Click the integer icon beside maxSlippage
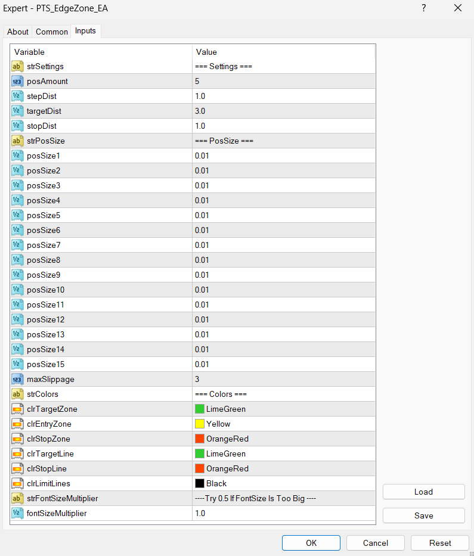The height and width of the screenshot is (556, 474). pyautogui.click(x=17, y=379)
